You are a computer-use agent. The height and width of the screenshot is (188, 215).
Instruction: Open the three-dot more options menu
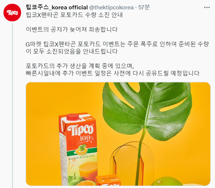207,8
